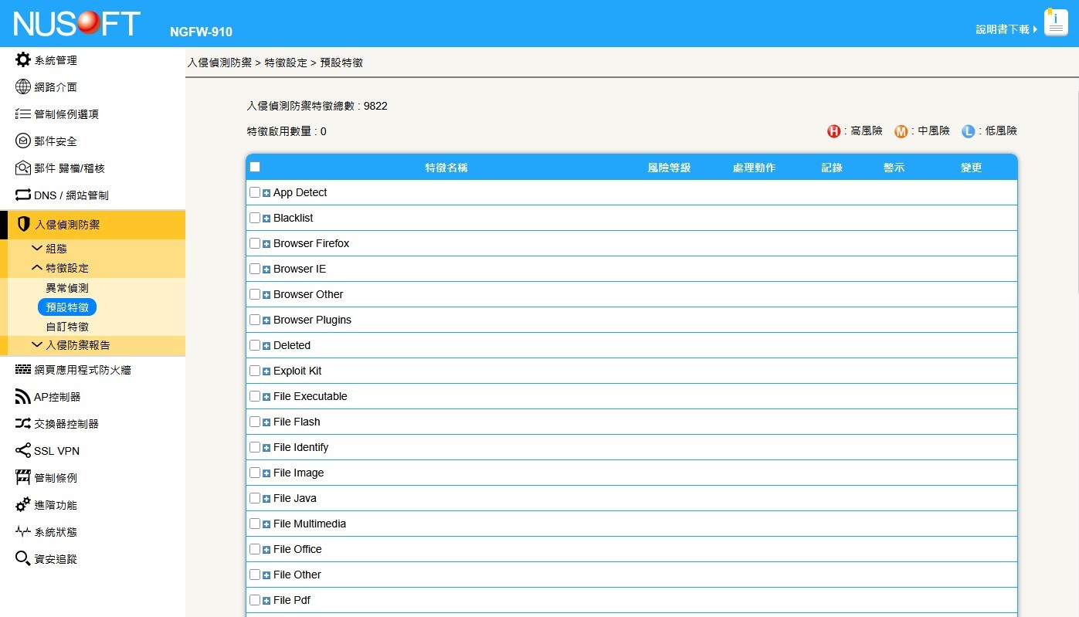Click the Mail Security envelope icon
The image size is (1079, 617).
point(23,141)
